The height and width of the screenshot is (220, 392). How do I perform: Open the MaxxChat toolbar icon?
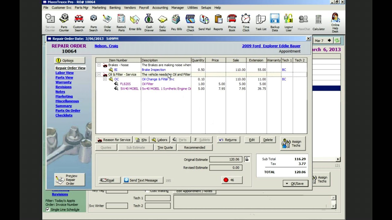pyautogui.click(x=303, y=23)
